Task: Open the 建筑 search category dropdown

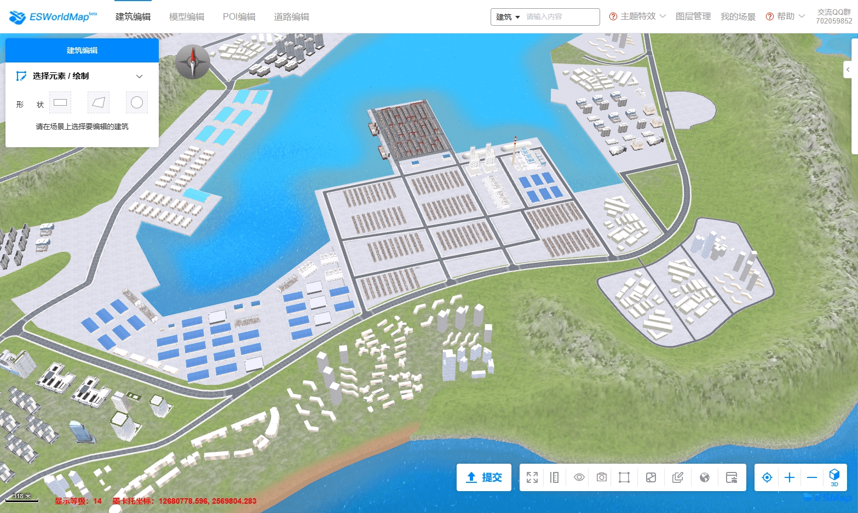Action: pos(508,17)
